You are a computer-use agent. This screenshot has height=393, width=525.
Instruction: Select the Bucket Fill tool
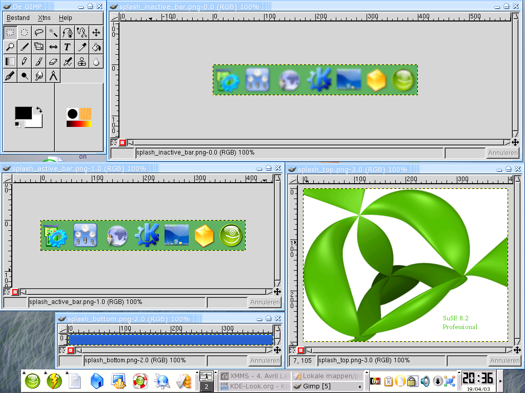(96, 47)
